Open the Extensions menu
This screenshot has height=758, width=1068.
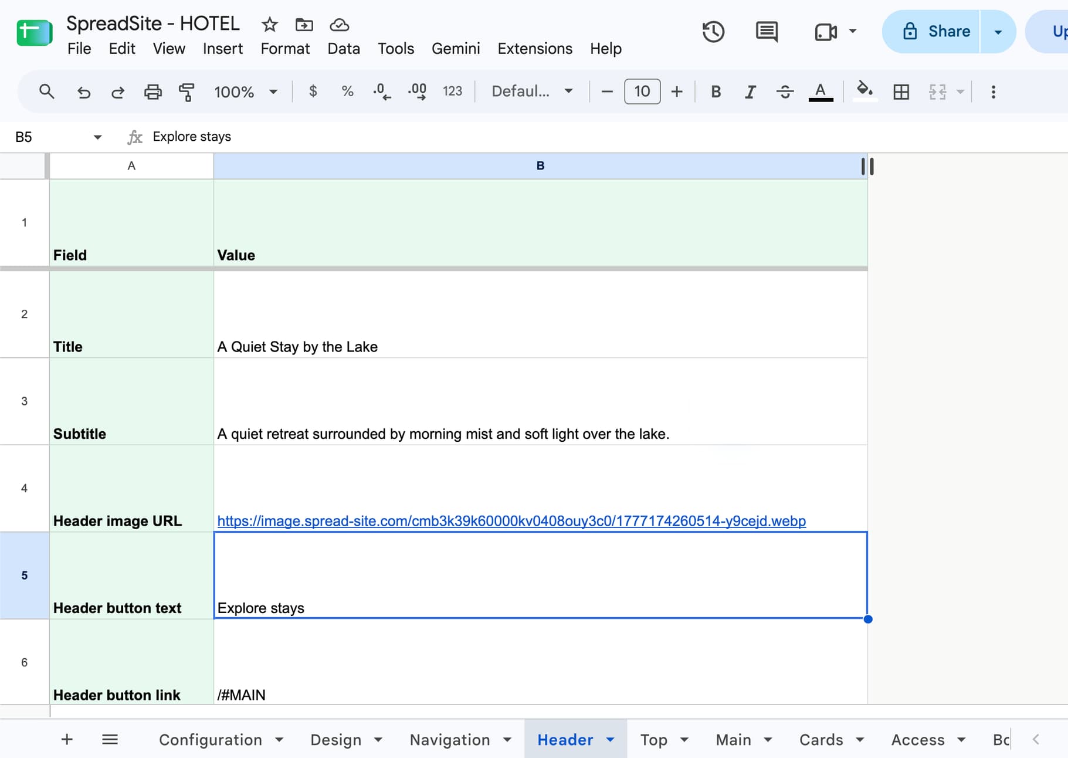[x=535, y=48]
